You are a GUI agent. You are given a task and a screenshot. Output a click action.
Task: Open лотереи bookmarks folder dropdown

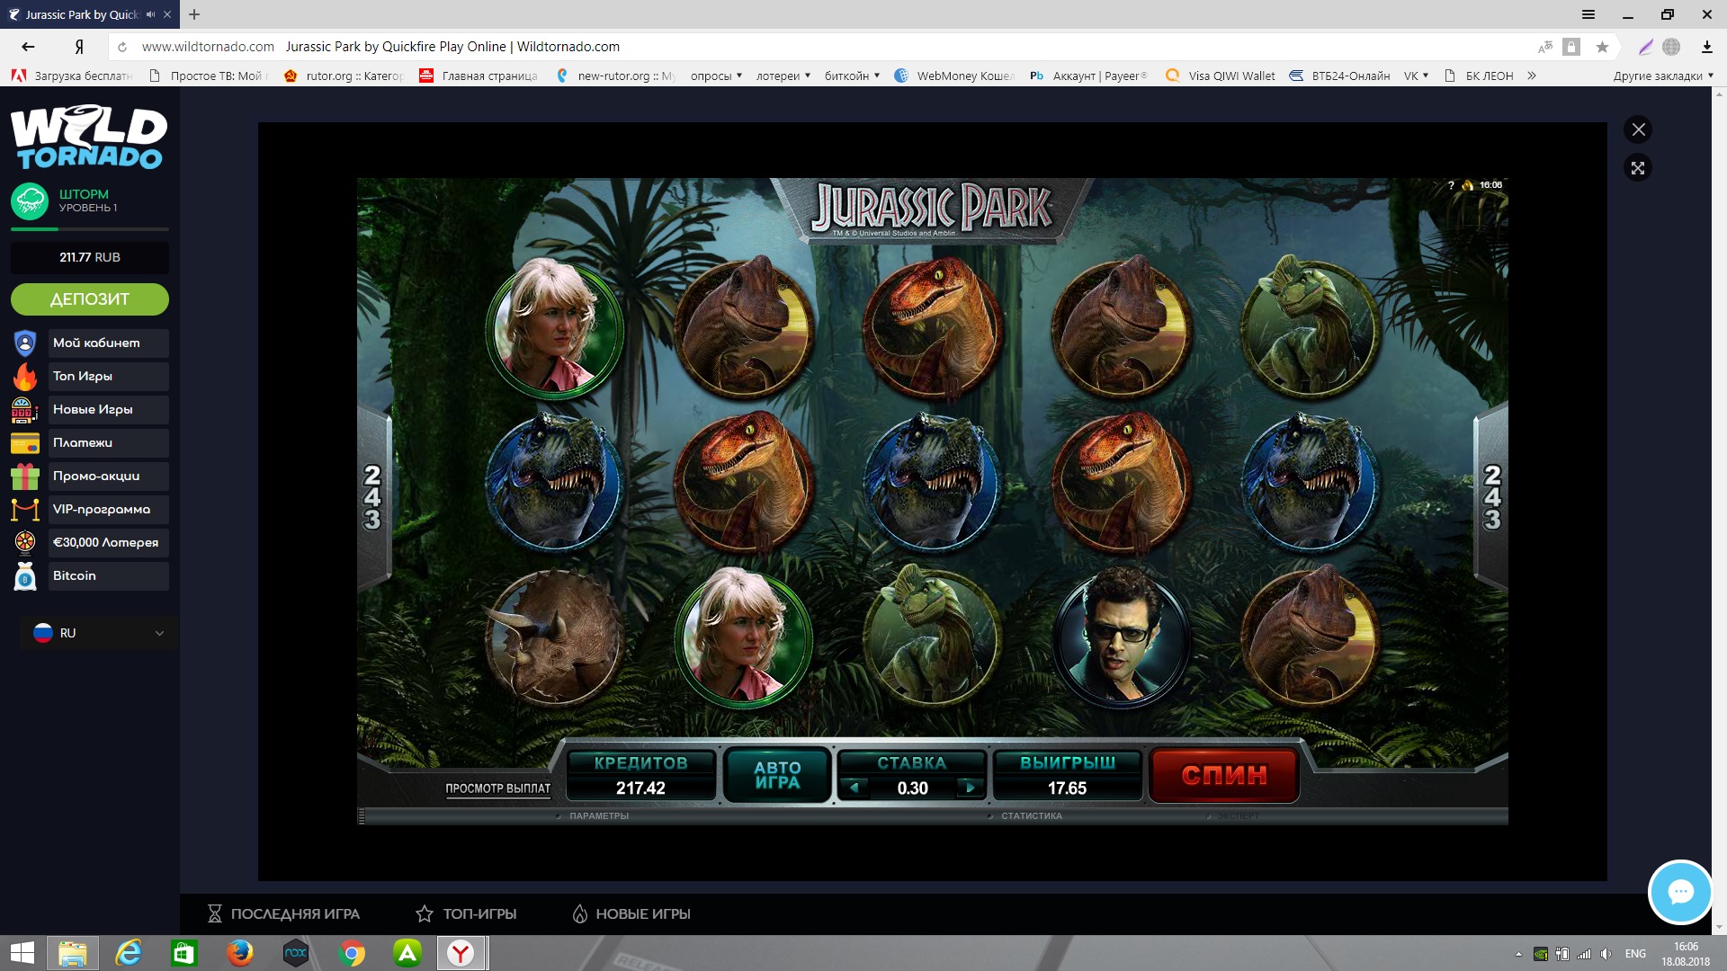click(783, 76)
